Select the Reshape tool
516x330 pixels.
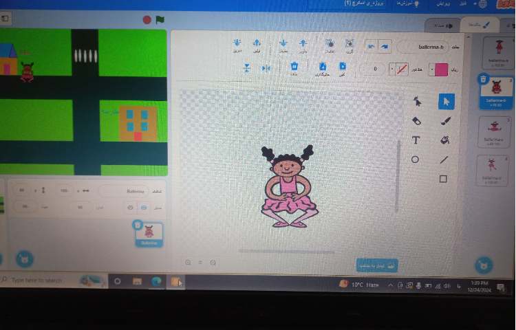(x=417, y=102)
